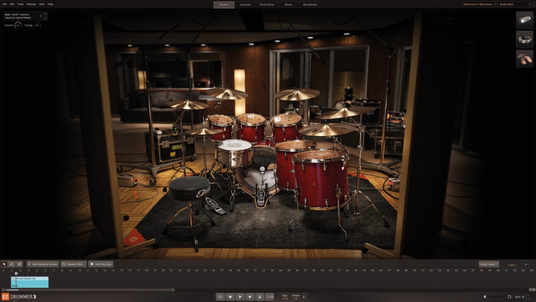Switch to the Mixer tab
Screen dimensions: 536x302
coord(289,4)
